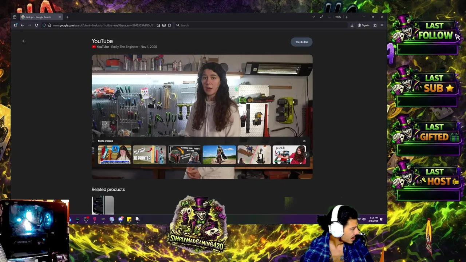This screenshot has height=262, width=466.
Task: Click the tracking protection shield icon
Action: 44,25
